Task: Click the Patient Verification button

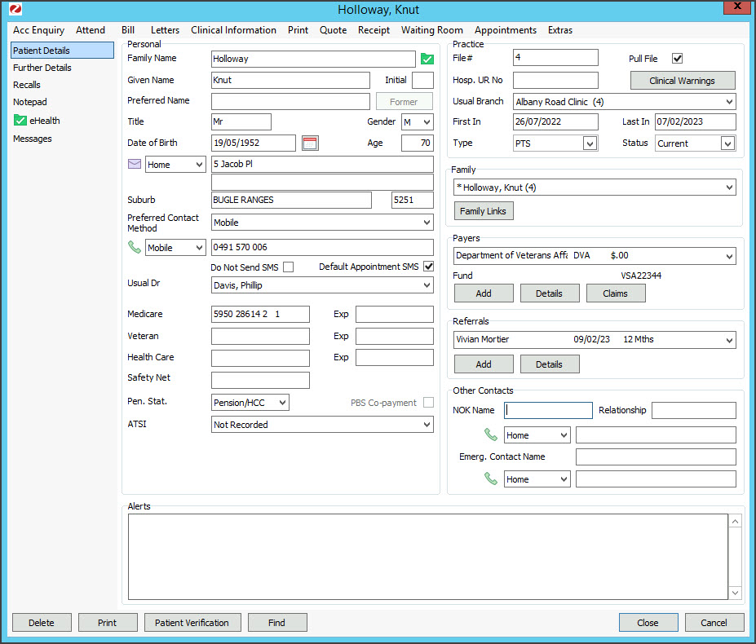Action: 192,623
